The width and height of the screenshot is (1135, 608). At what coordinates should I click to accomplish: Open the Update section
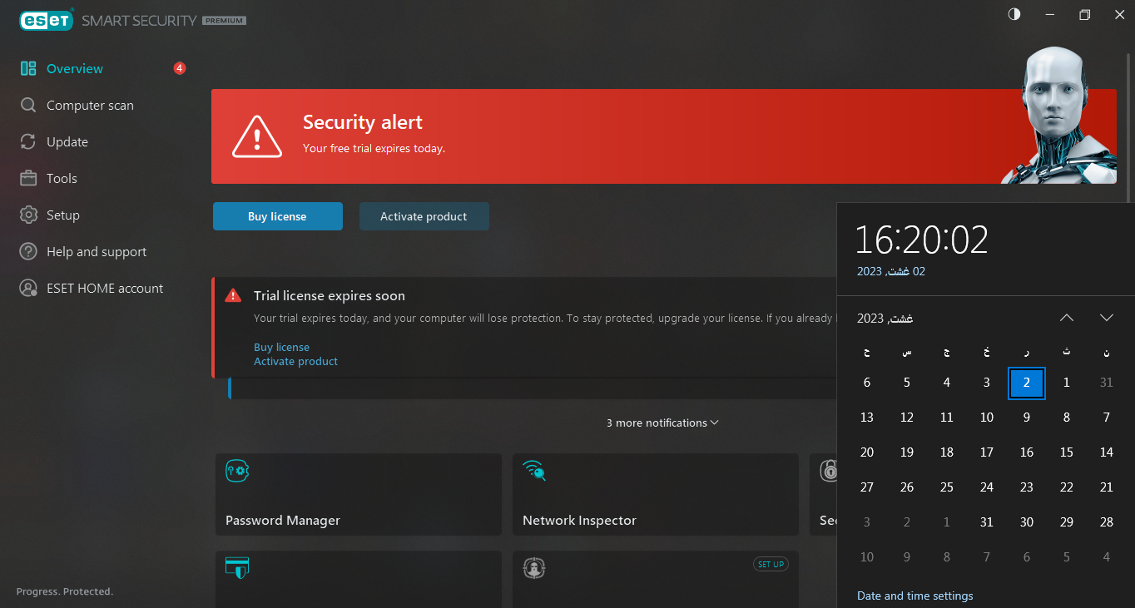(67, 142)
